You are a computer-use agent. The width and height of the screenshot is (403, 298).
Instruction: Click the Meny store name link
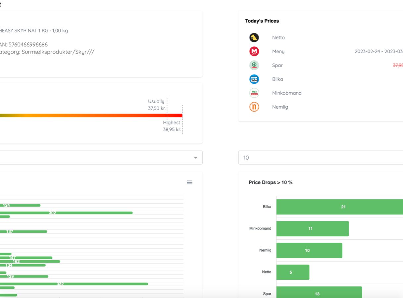click(278, 51)
